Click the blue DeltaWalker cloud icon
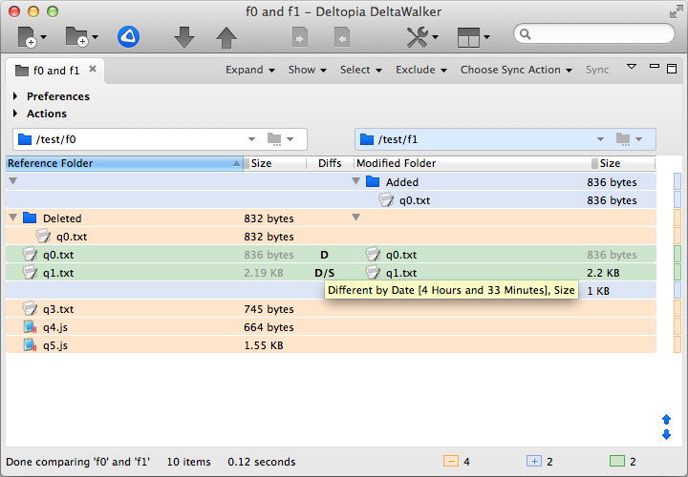The image size is (688, 477). point(129,37)
